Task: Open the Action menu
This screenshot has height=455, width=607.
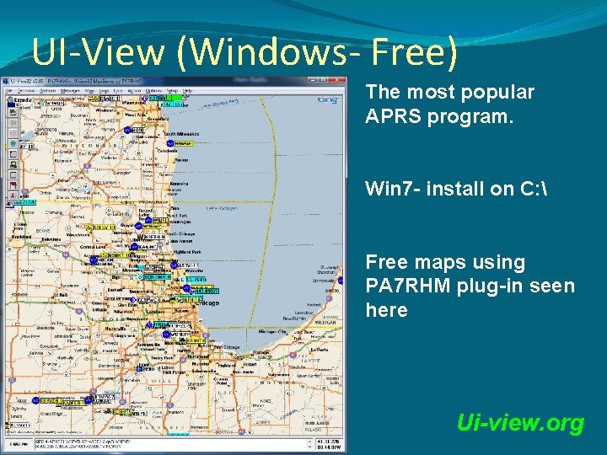Action: (134, 91)
